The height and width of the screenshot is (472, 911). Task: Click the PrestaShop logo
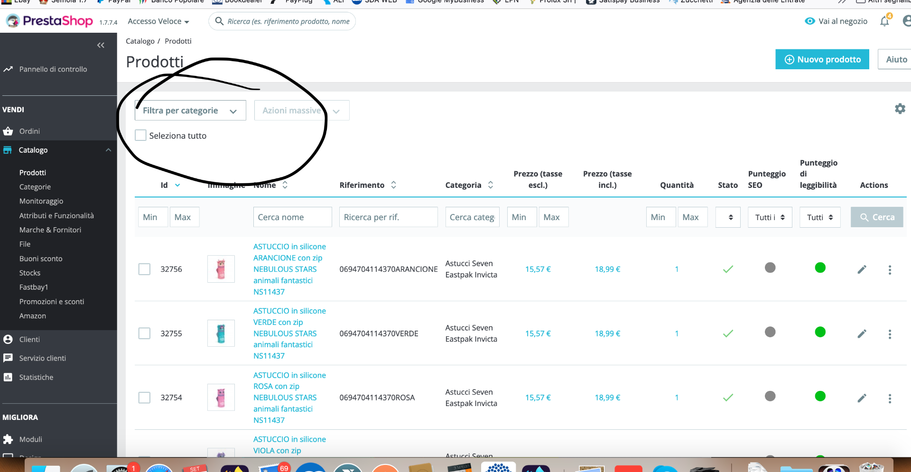[49, 21]
